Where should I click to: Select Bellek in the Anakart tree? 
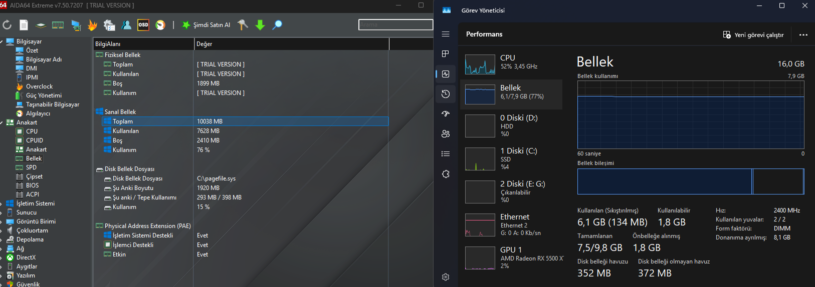coord(34,158)
